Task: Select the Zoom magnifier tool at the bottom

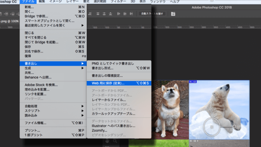Action: (x=115, y=141)
